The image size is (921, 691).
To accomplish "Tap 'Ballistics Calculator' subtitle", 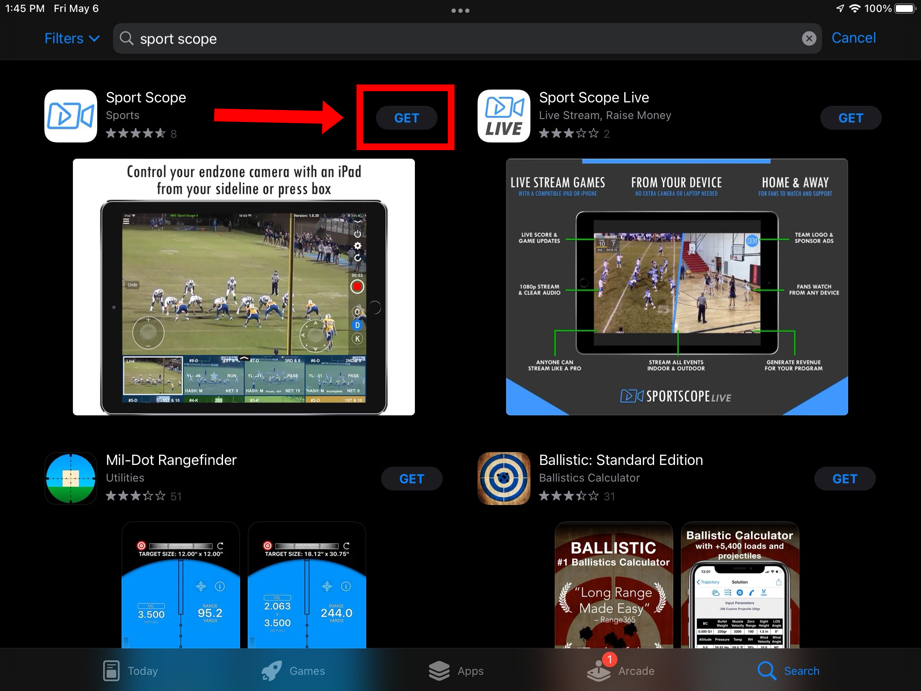I will [589, 478].
